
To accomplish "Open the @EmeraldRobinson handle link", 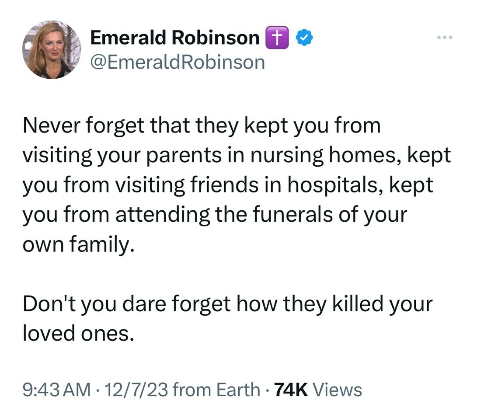I will pos(178,63).
